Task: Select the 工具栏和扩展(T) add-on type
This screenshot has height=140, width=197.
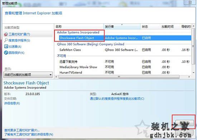Action: (28, 34)
